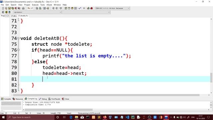Image resolution: width=213 pixels, height=120 pixels.
Task: Open the (globals) scope dropdown
Action: coord(37,12)
